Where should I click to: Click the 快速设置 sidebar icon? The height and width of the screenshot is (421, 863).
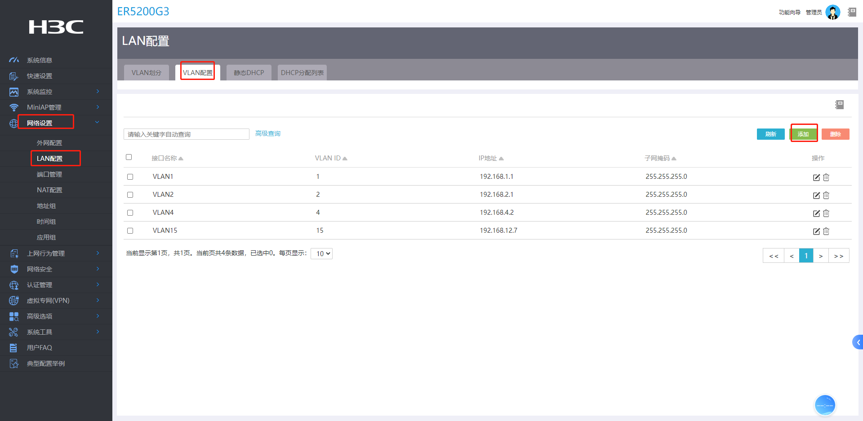[x=14, y=76]
